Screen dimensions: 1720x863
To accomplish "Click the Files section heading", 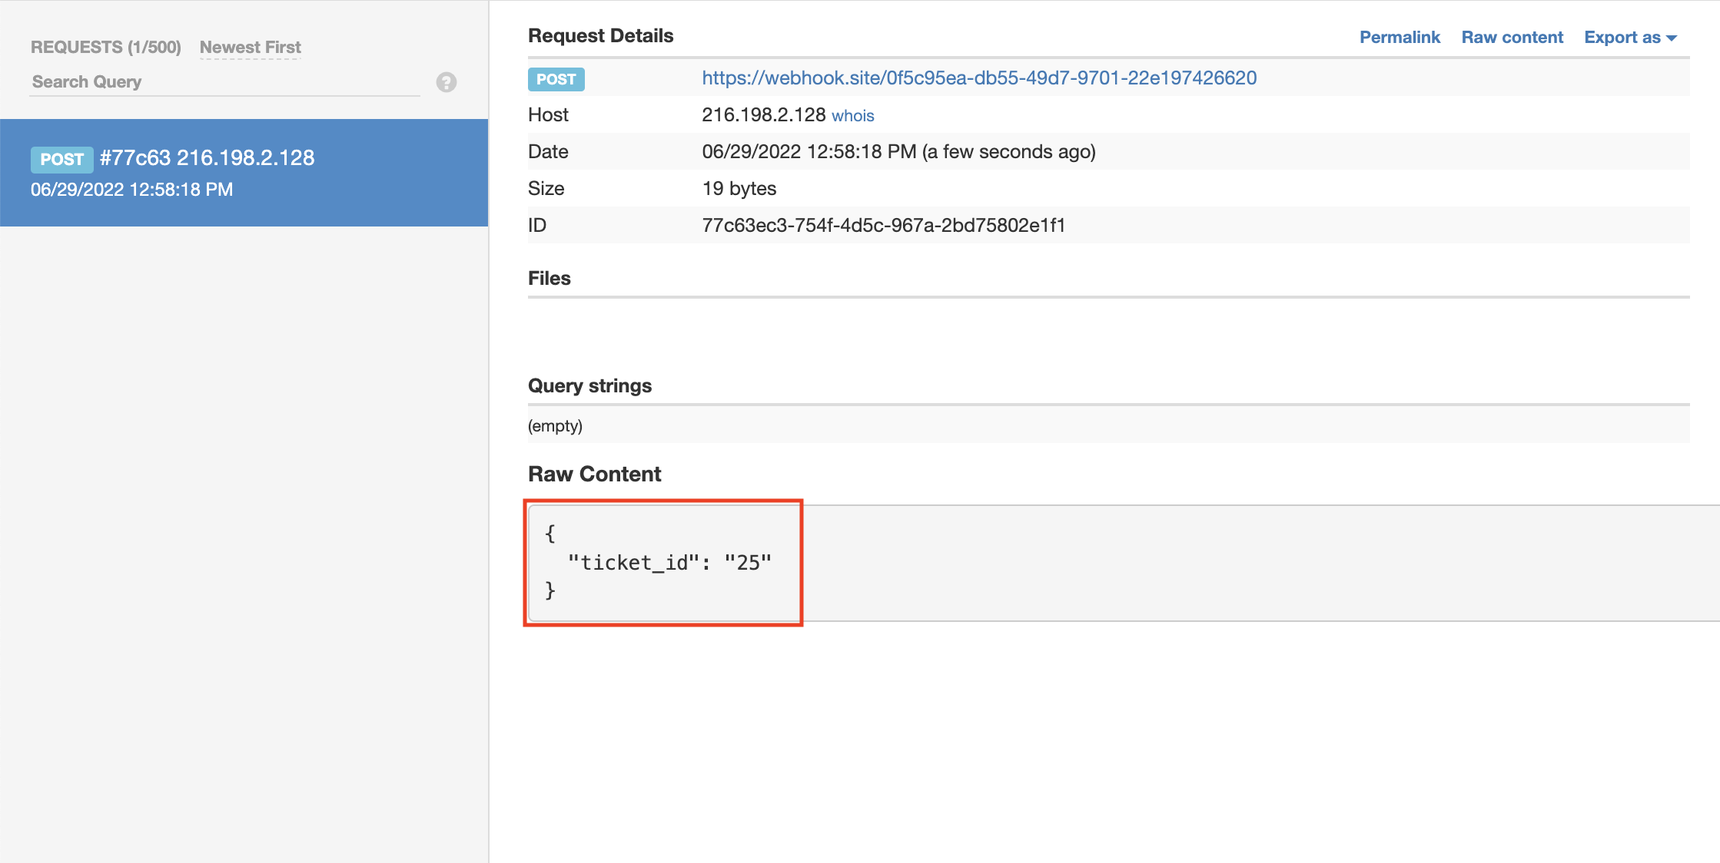I will click(x=549, y=279).
